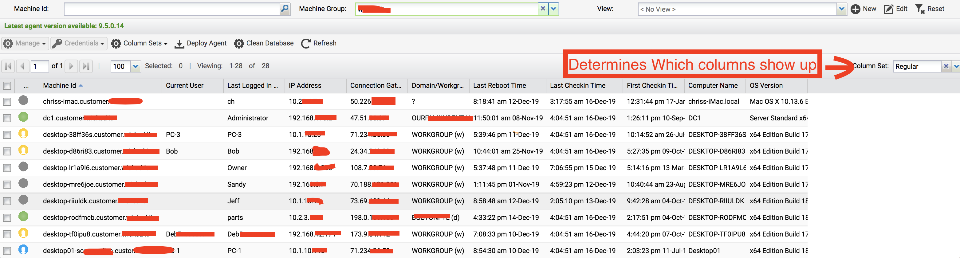Go to first page icon
The image size is (960, 258).
[x=8, y=66]
